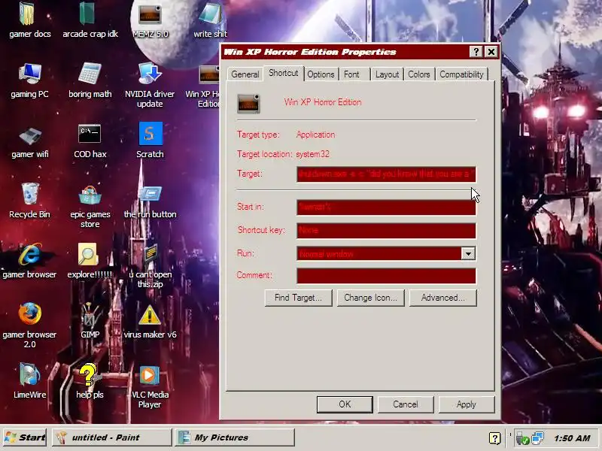Click the Apply button

tap(467, 404)
